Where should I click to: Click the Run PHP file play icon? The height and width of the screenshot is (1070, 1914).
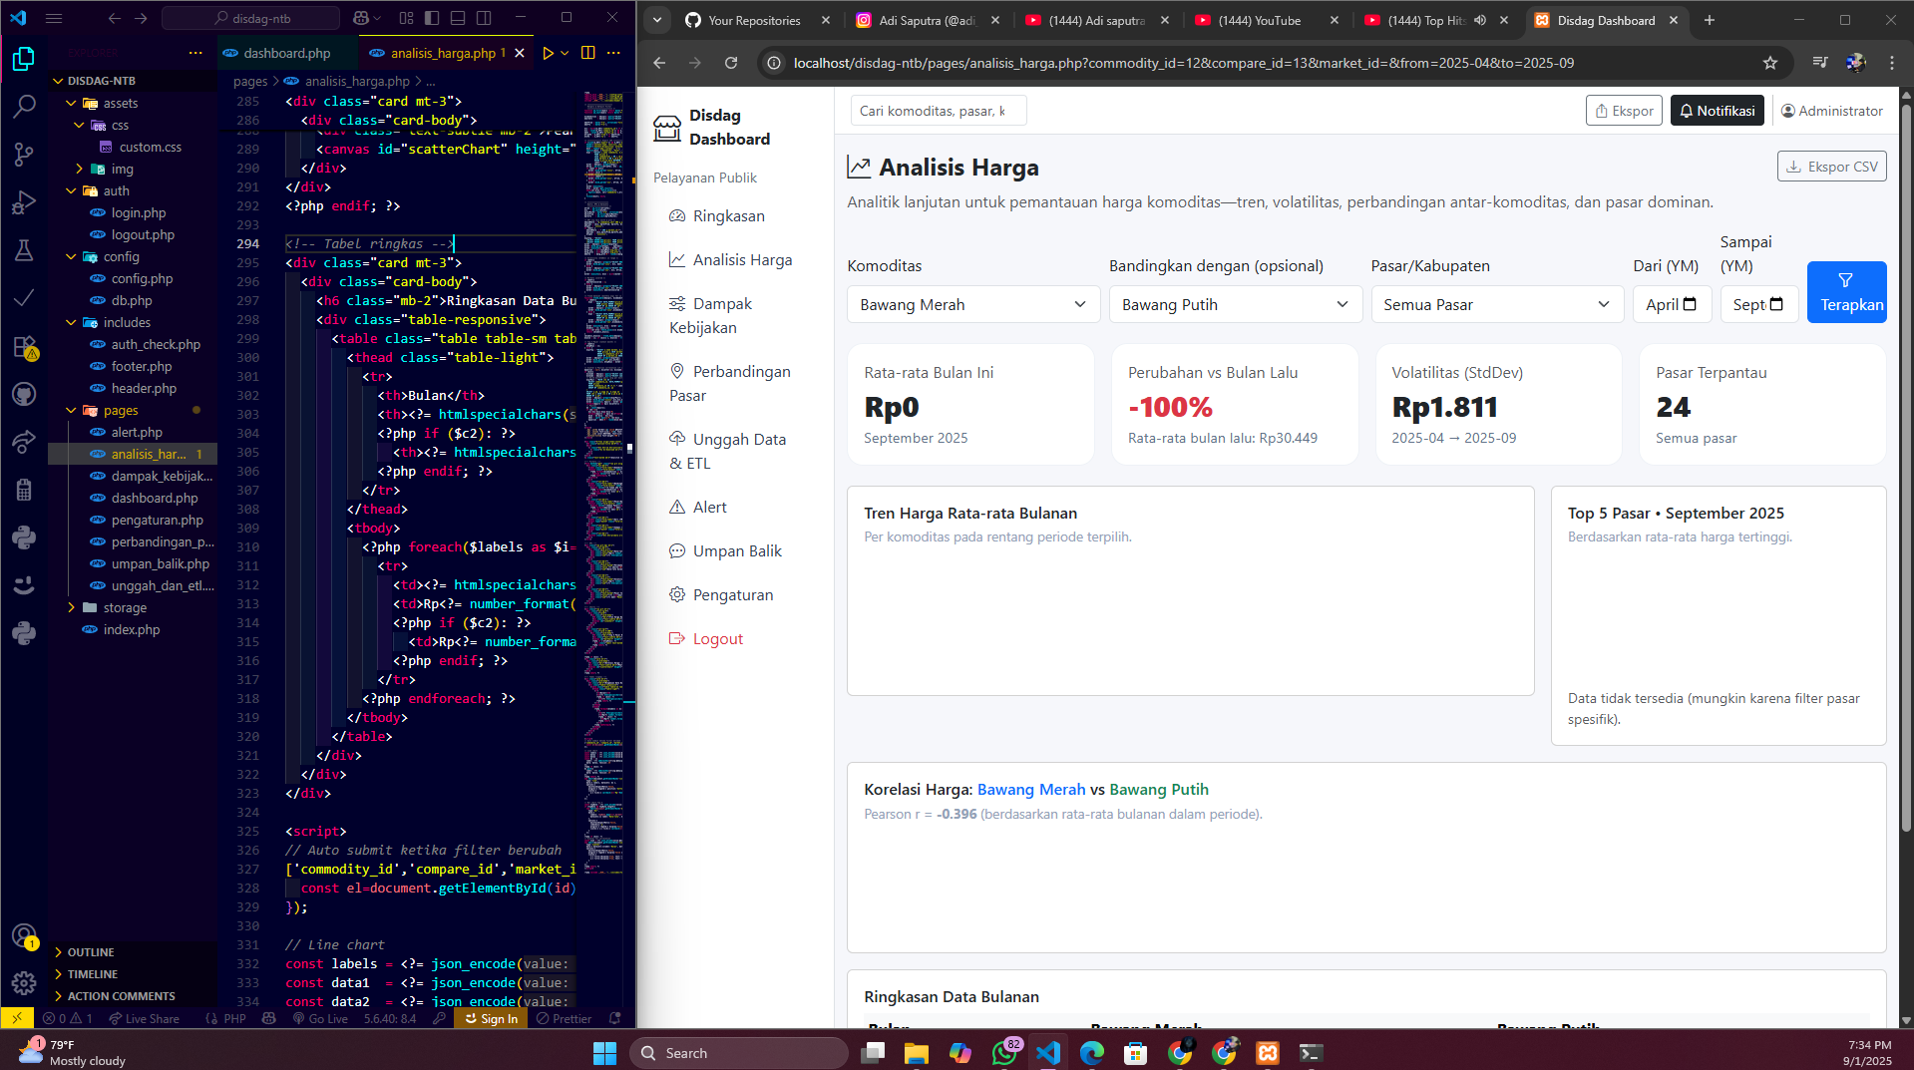[x=548, y=53]
